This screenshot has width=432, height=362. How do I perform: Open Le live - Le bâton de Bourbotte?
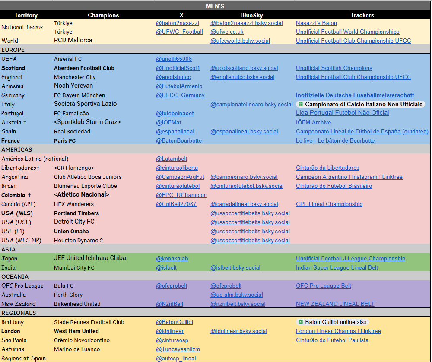[x=335, y=141]
